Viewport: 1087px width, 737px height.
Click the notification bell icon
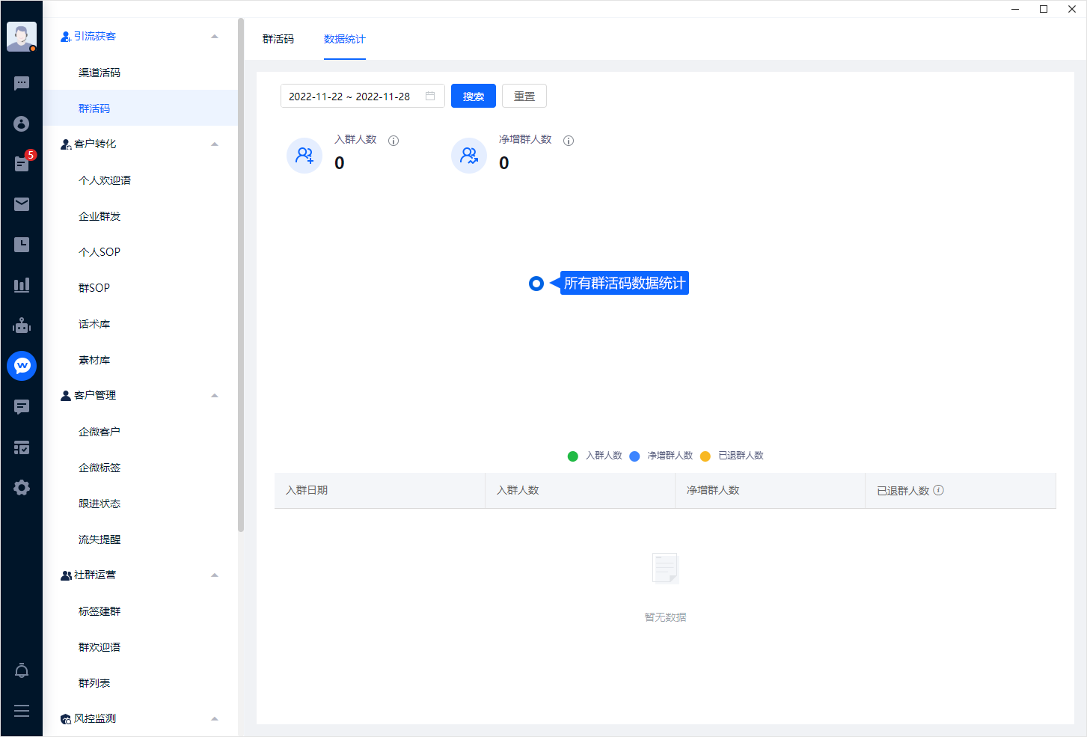click(22, 670)
